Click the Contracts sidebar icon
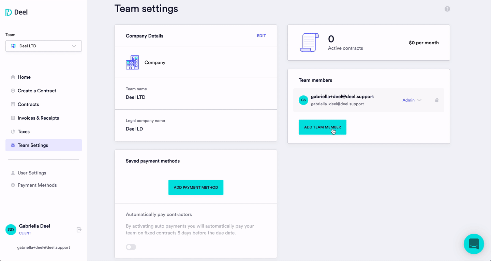 tap(13, 104)
